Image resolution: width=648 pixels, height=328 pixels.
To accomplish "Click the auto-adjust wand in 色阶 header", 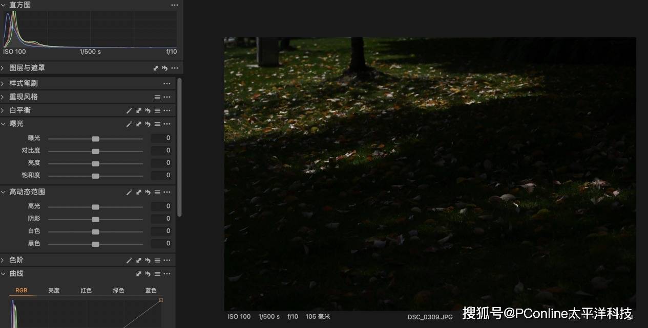I will [x=129, y=261].
